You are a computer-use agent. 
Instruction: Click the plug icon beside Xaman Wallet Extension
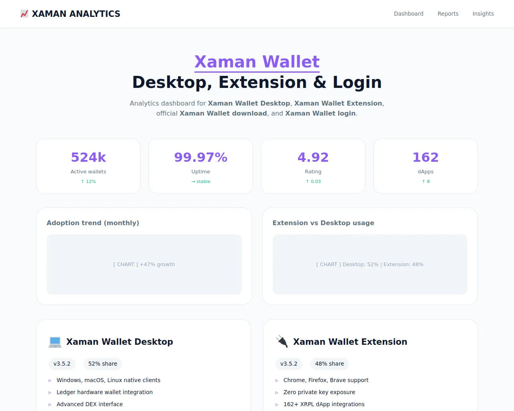click(x=282, y=342)
